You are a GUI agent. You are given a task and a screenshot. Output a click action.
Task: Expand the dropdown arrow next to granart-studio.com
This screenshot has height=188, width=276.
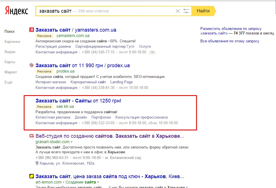(x=72, y=142)
